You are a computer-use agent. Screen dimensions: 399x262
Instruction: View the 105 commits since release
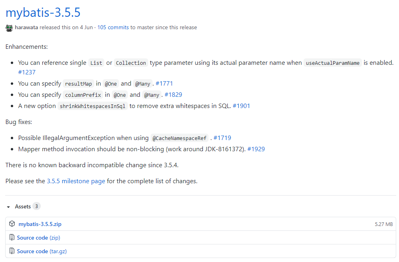point(113,27)
